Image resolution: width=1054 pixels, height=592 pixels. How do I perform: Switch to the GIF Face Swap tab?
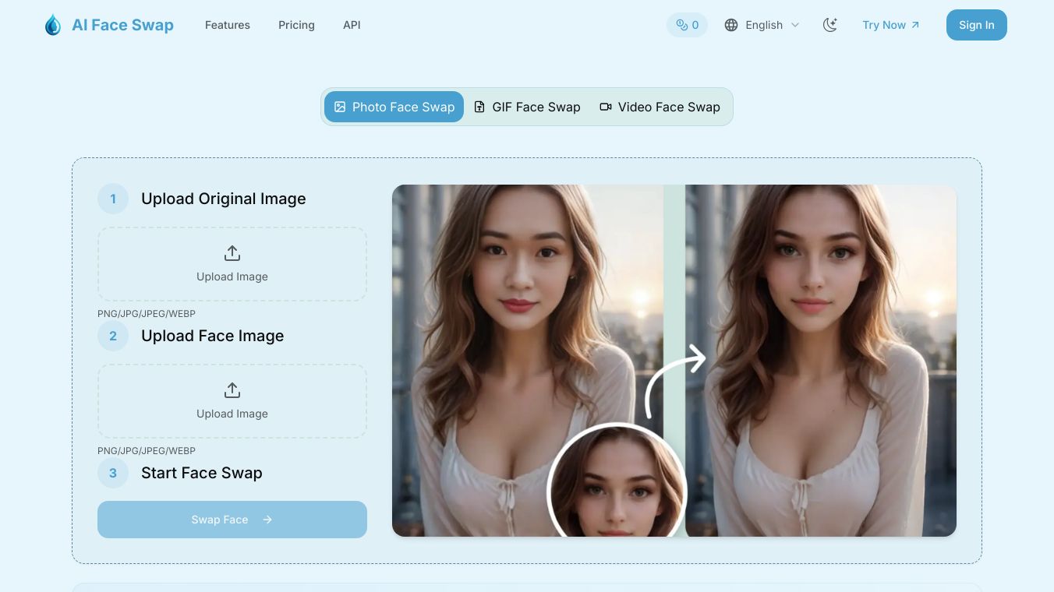[527, 107]
